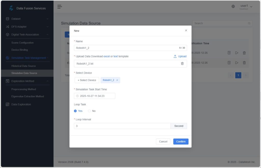Delete the second data source row
Screen dimensions: 261x168
click(244, 63)
